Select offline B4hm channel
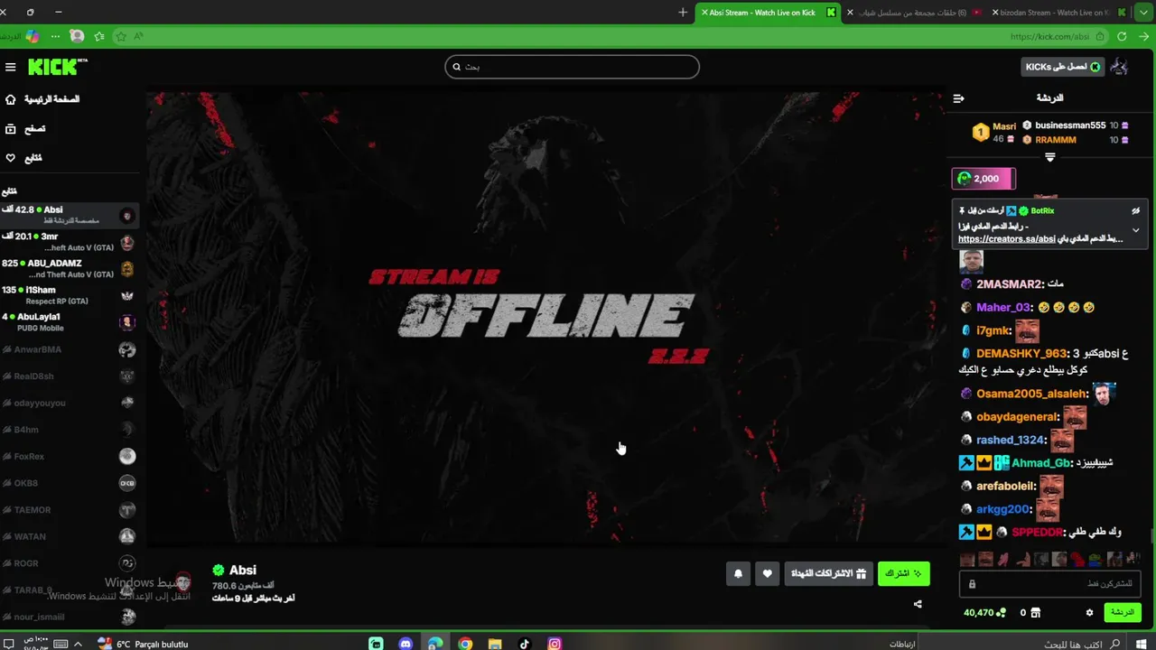The height and width of the screenshot is (650, 1156). click(x=70, y=430)
